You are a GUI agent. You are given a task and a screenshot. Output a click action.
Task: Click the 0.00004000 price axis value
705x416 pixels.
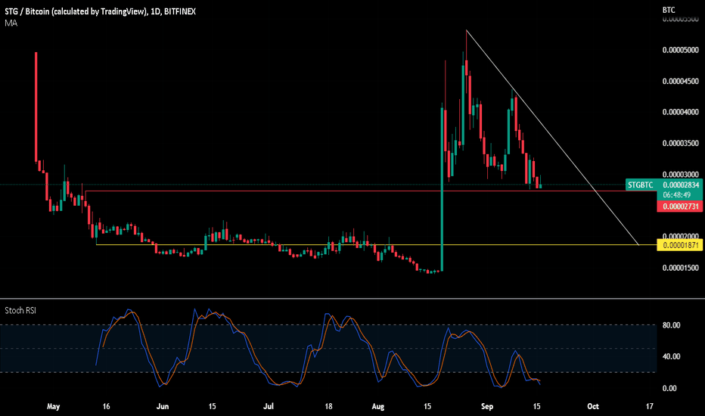[681, 112]
